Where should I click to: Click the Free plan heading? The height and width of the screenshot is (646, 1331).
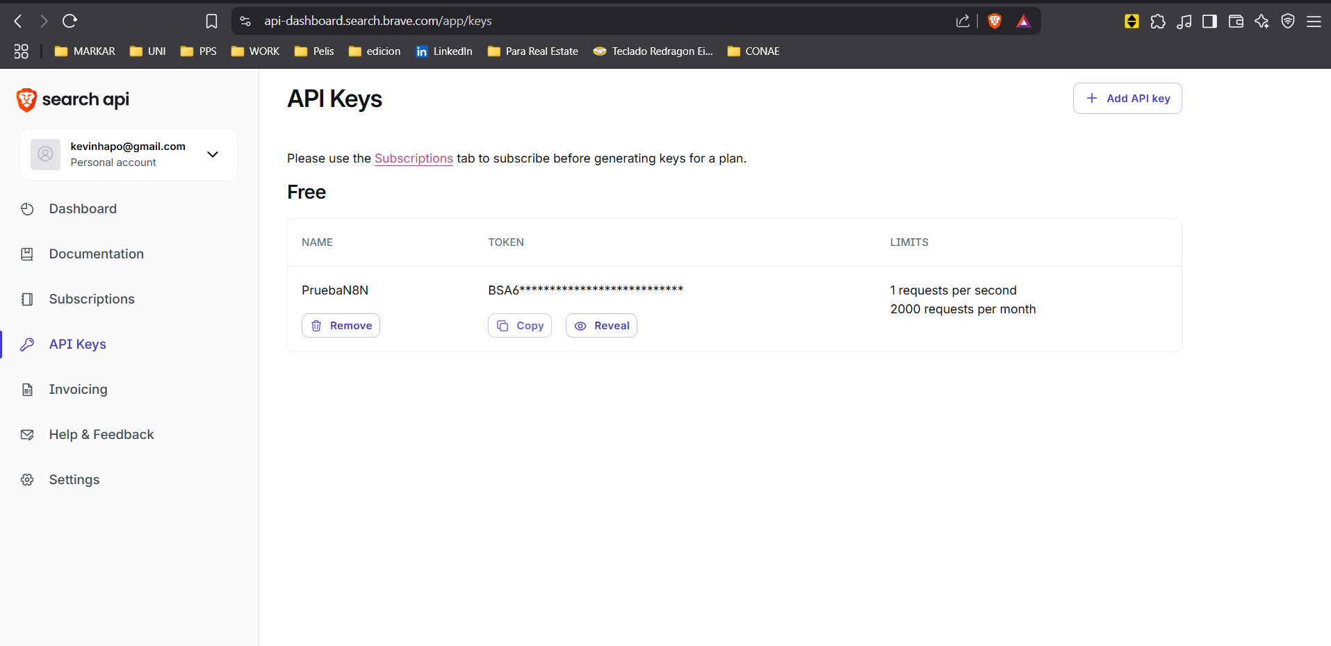pyautogui.click(x=307, y=192)
